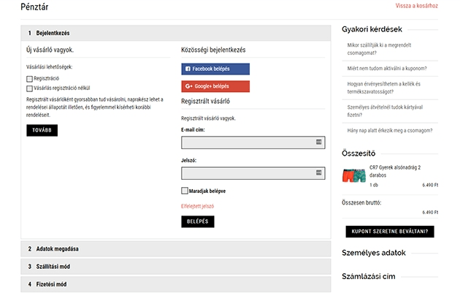Open CR7 Gyerek alsónadrág product thumbnail
Viewport: 460px width, 293px height.
click(x=354, y=175)
